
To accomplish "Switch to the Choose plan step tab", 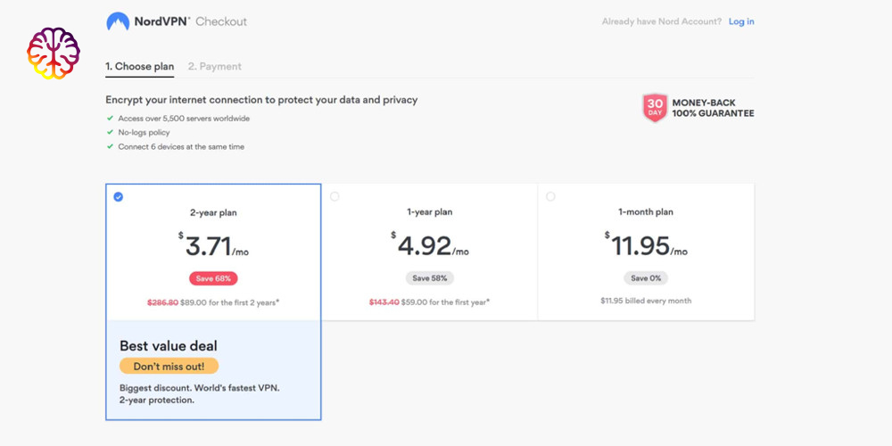I will pyautogui.click(x=139, y=67).
